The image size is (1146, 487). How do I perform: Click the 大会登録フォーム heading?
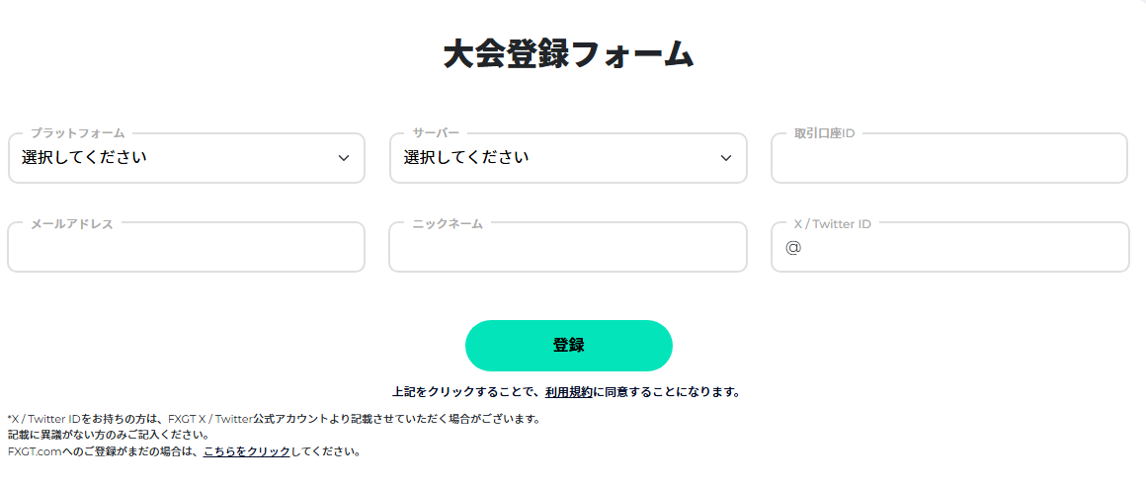click(568, 54)
